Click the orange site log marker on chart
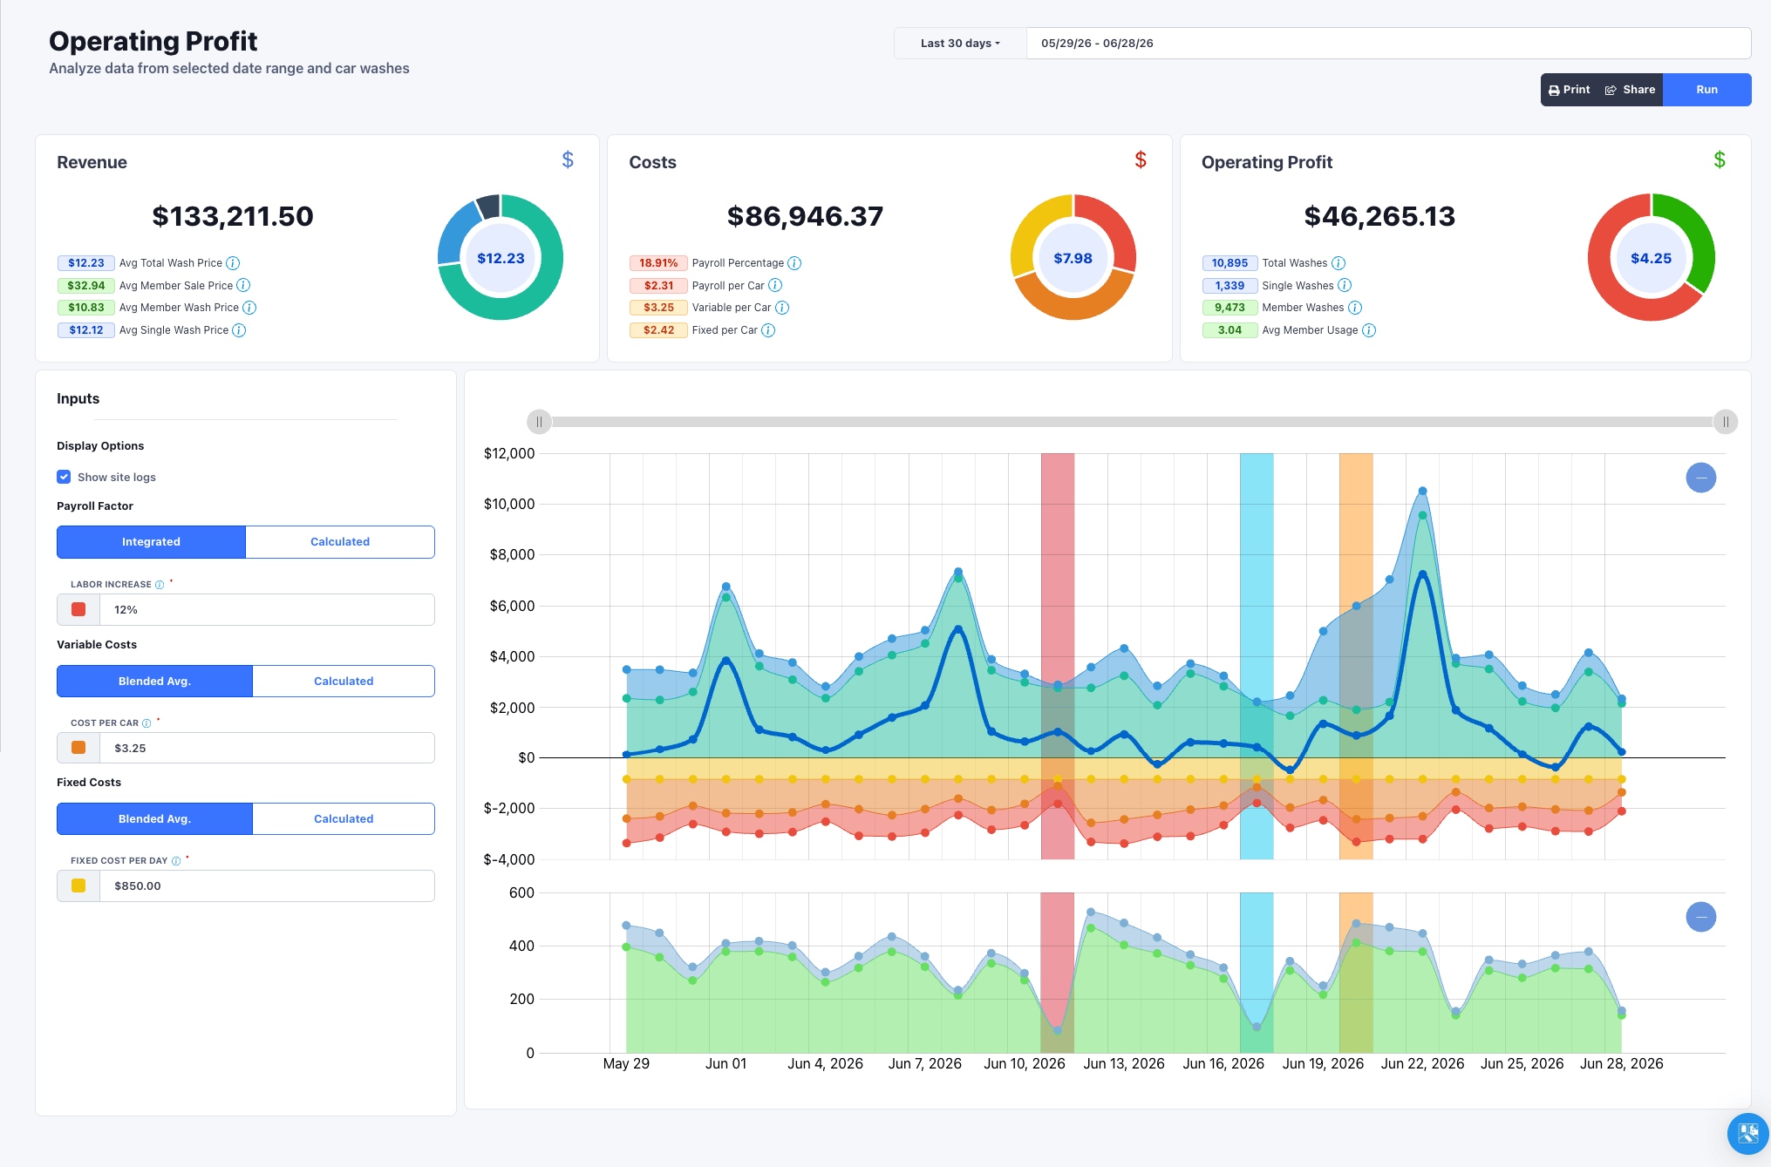Viewport: 1771px width, 1167px height. [x=1356, y=655]
